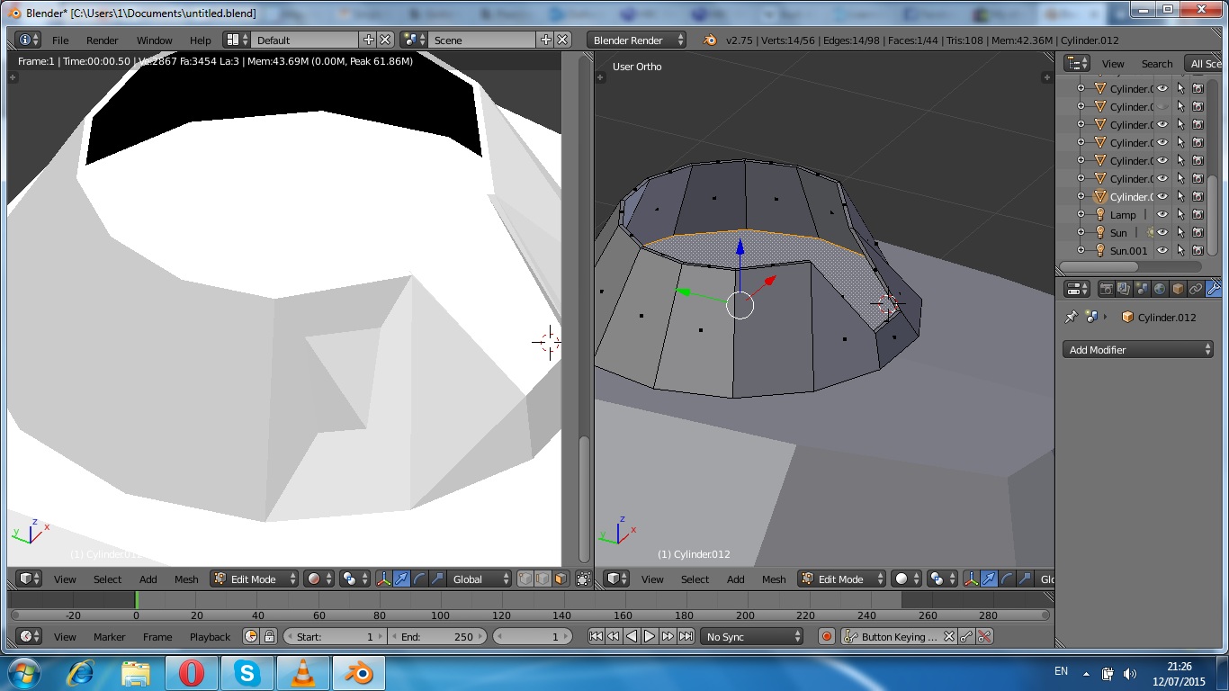Viewport: 1229px width, 691px height.
Task: Open the Add menu in left viewport
Action: 148,579
